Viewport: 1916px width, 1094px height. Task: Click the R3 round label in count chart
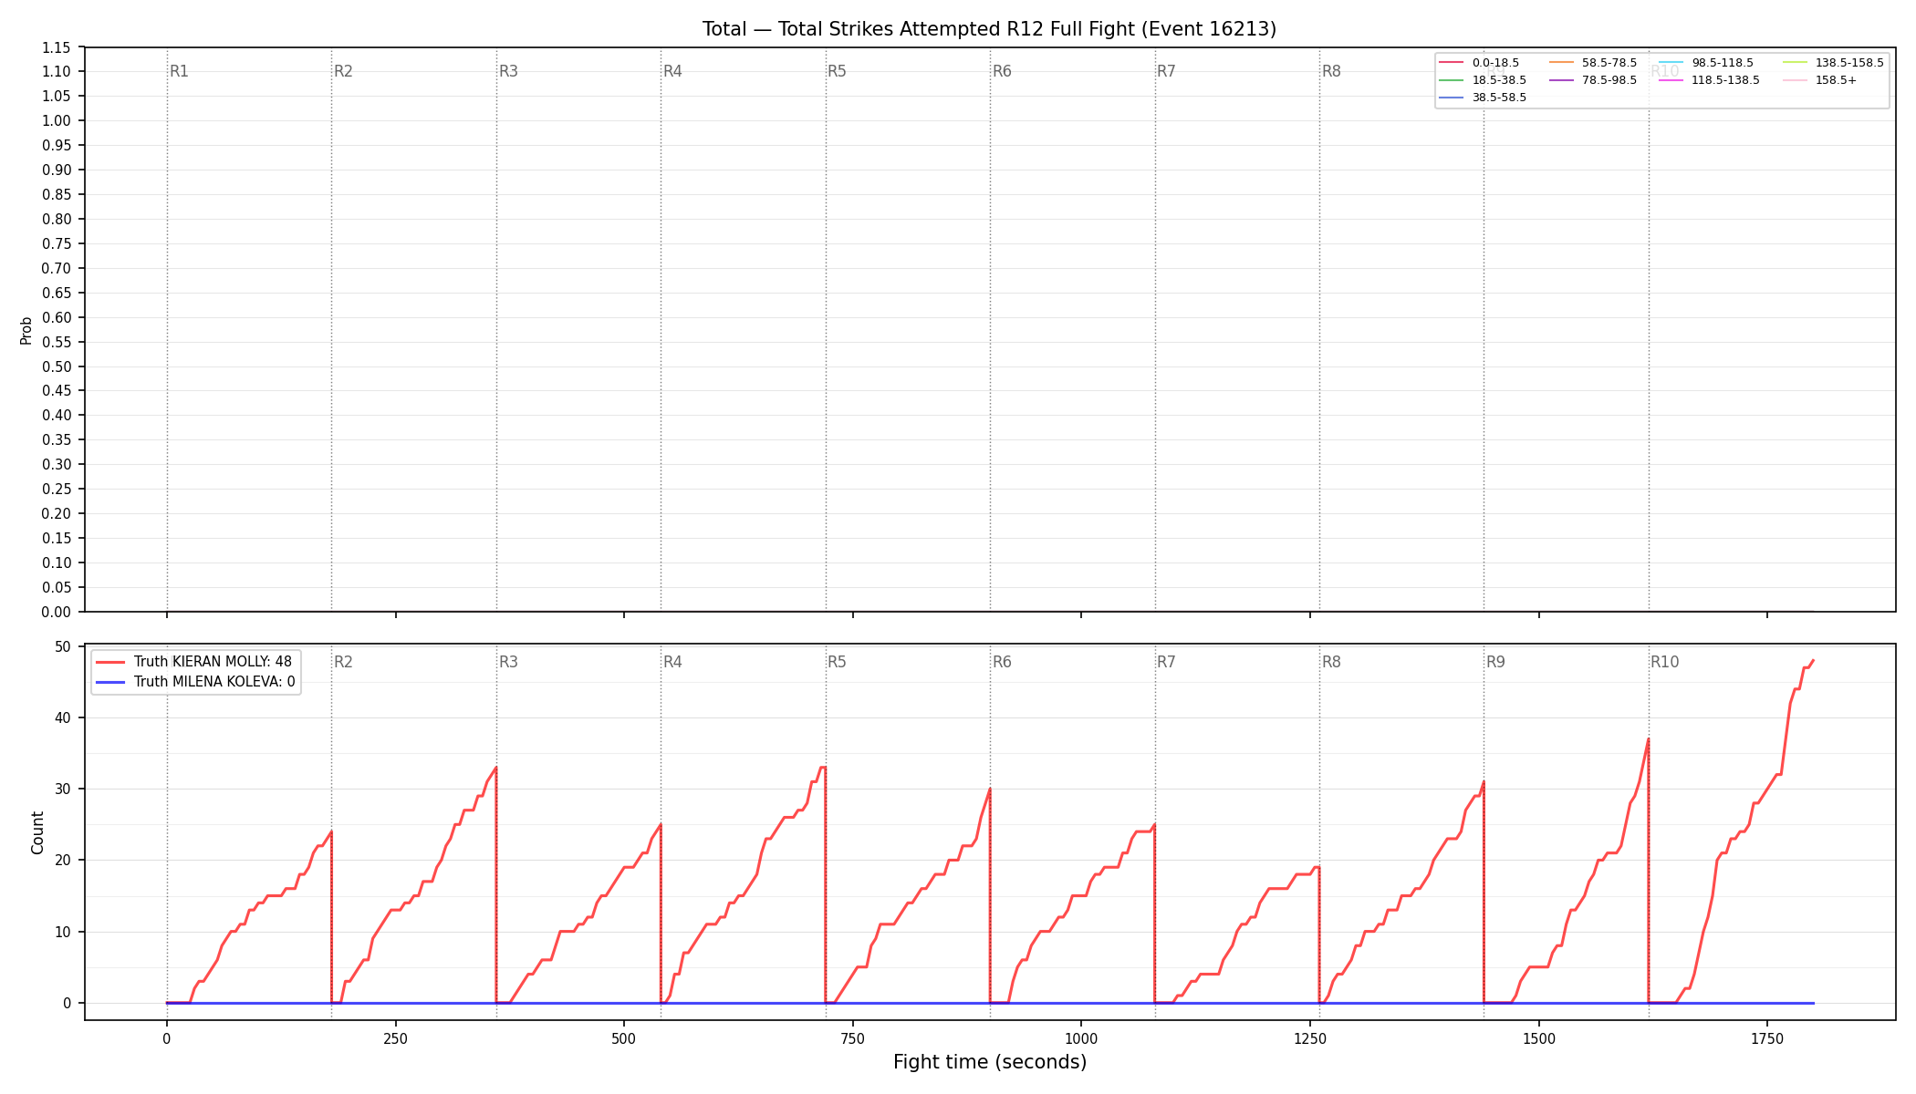pyautogui.click(x=508, y=662)
